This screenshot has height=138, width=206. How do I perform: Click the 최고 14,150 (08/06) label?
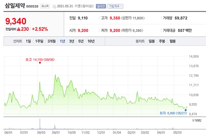(40, 60)
